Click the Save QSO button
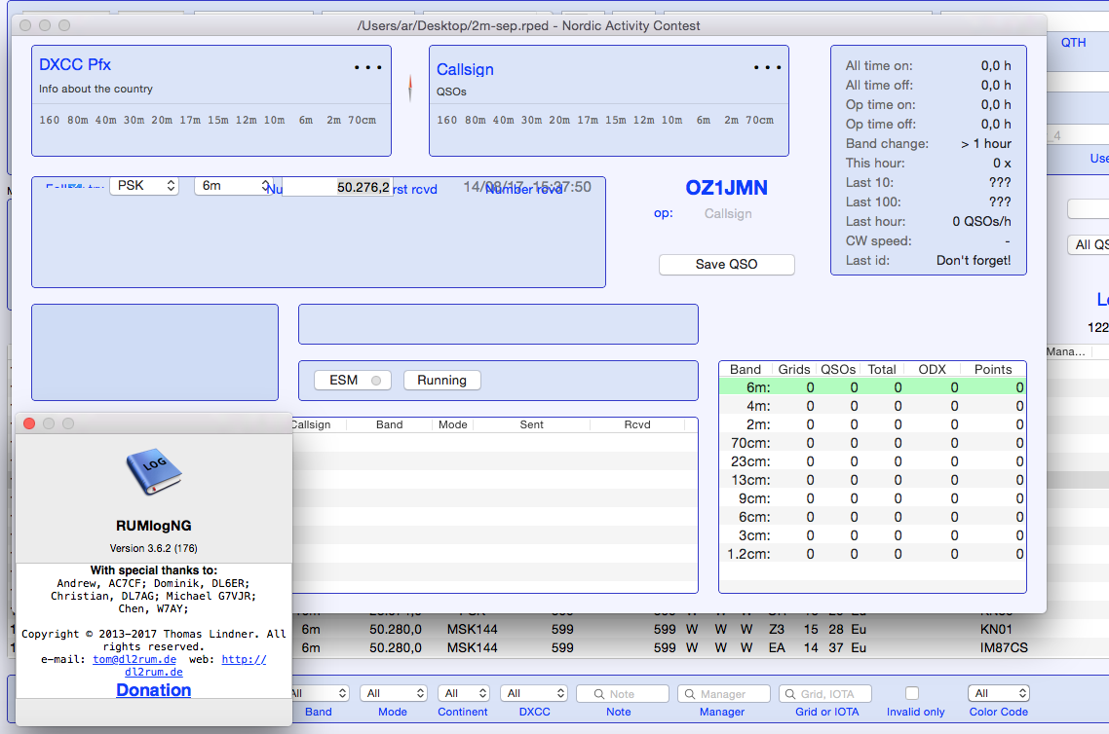Image resolution: width=1109 pixels, height=734 pixels. (726, 265)
